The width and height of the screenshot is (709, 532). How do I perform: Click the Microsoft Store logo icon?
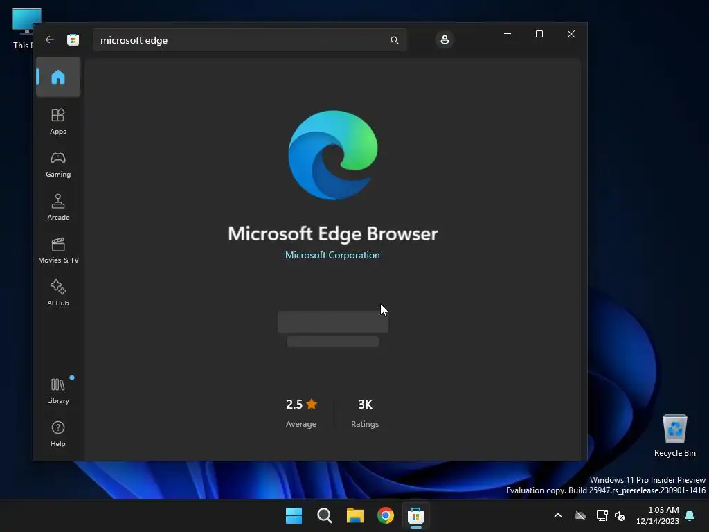[73, 39]
